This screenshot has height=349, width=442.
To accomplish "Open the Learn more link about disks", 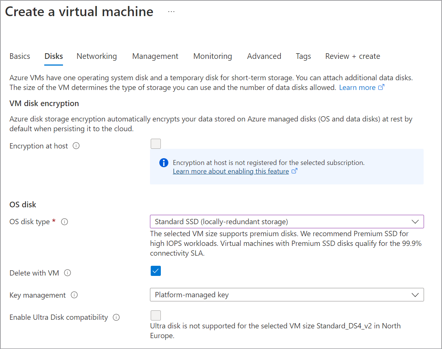I will [357, 87].
